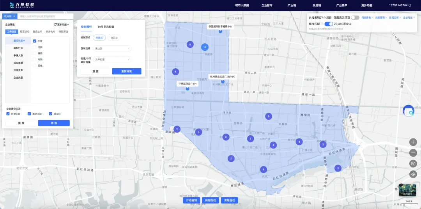This screenshot has width=421, height=209.
Task: Expand the 萧山区 region selector
Action: 113,49
